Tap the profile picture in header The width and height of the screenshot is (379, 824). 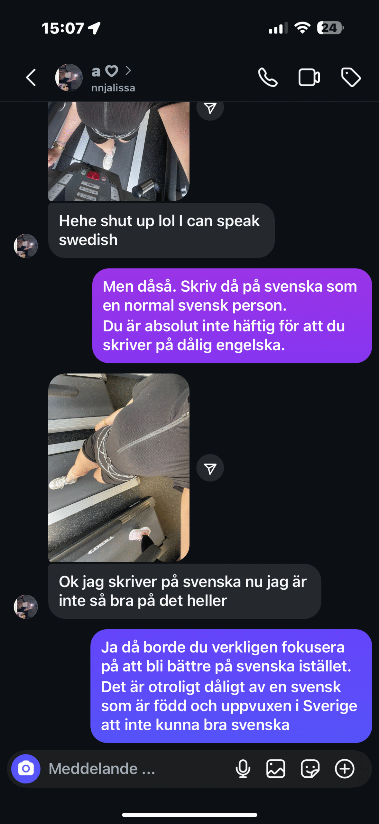tap(69, 78)
